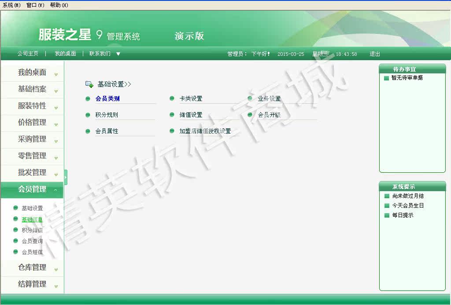
Task: Select 会员短信 under 会员管理
Action: (x=32, y=252)
